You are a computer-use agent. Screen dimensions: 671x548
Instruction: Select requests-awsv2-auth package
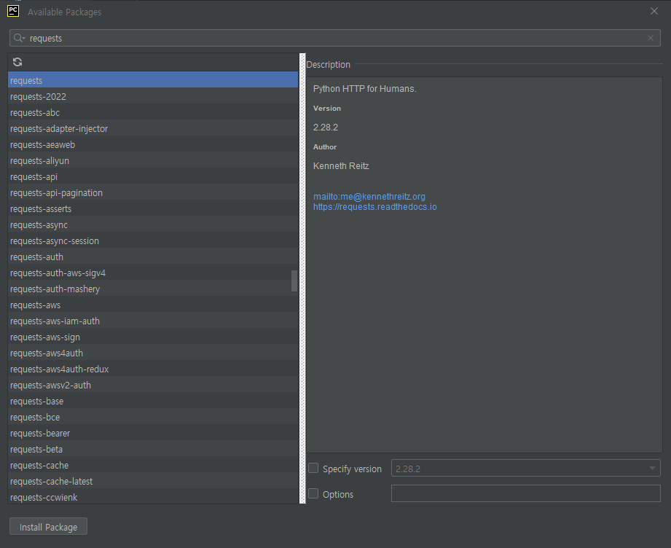pyautogui.click(x=153, y=385)
